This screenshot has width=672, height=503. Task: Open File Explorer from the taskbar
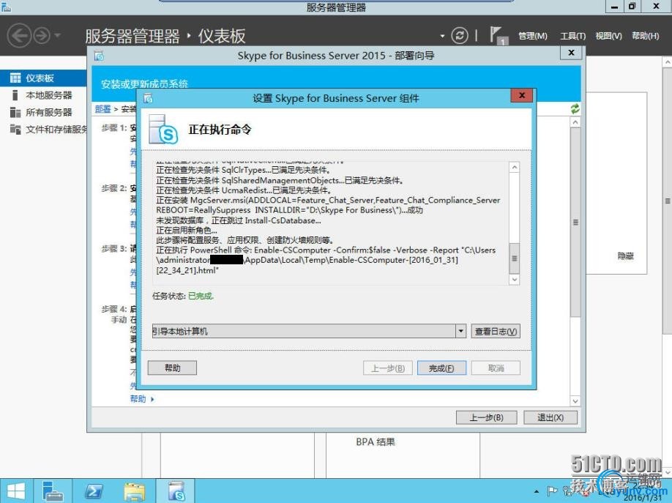135,491
